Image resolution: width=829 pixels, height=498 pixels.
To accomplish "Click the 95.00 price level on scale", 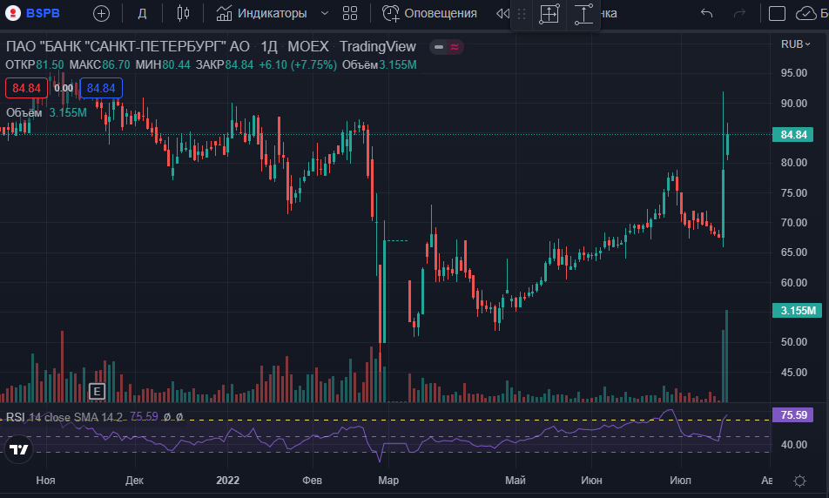I will pos(794,73).
